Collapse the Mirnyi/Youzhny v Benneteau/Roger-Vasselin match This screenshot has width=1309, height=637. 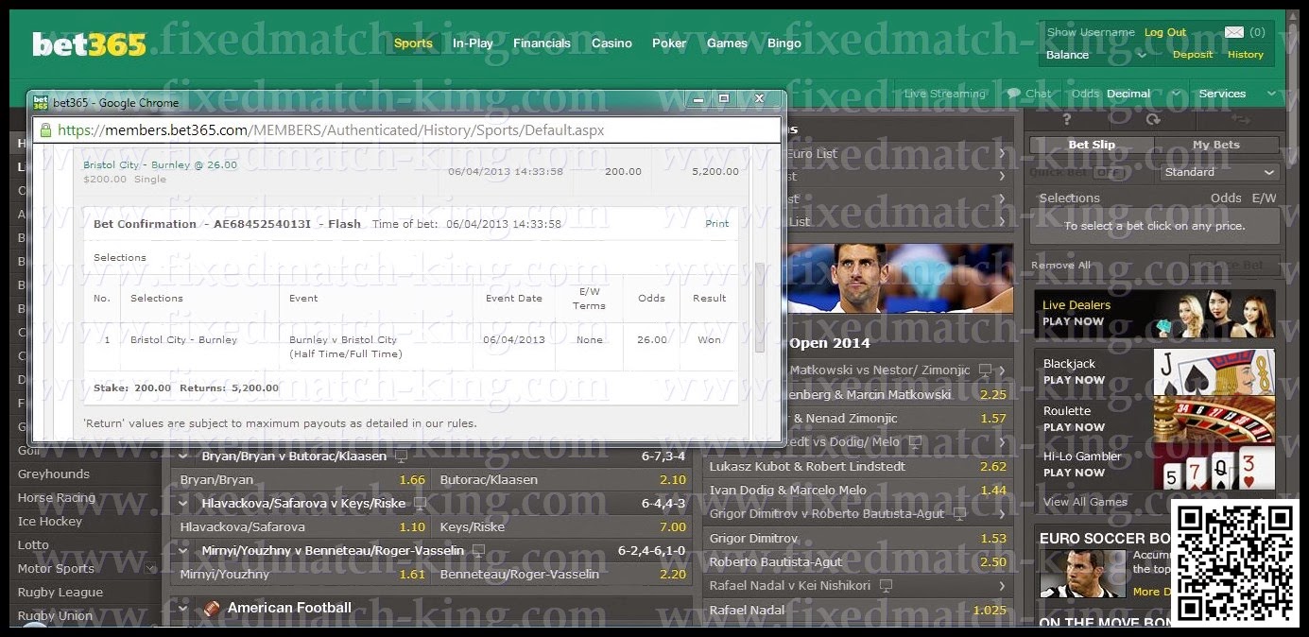183,550
